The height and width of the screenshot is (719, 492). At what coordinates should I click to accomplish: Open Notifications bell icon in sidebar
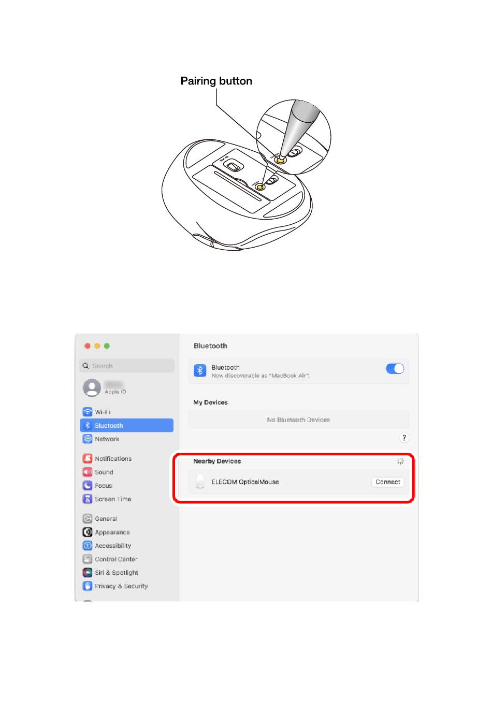coord(88,458)
